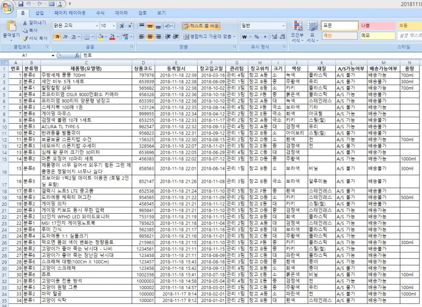Click the Format as Table (표 서식) icon

312,27
